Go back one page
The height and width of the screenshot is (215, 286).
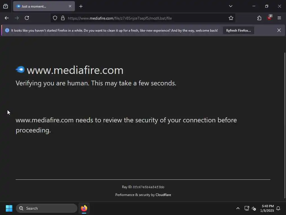pyautogui.click(x=7, y=18)
